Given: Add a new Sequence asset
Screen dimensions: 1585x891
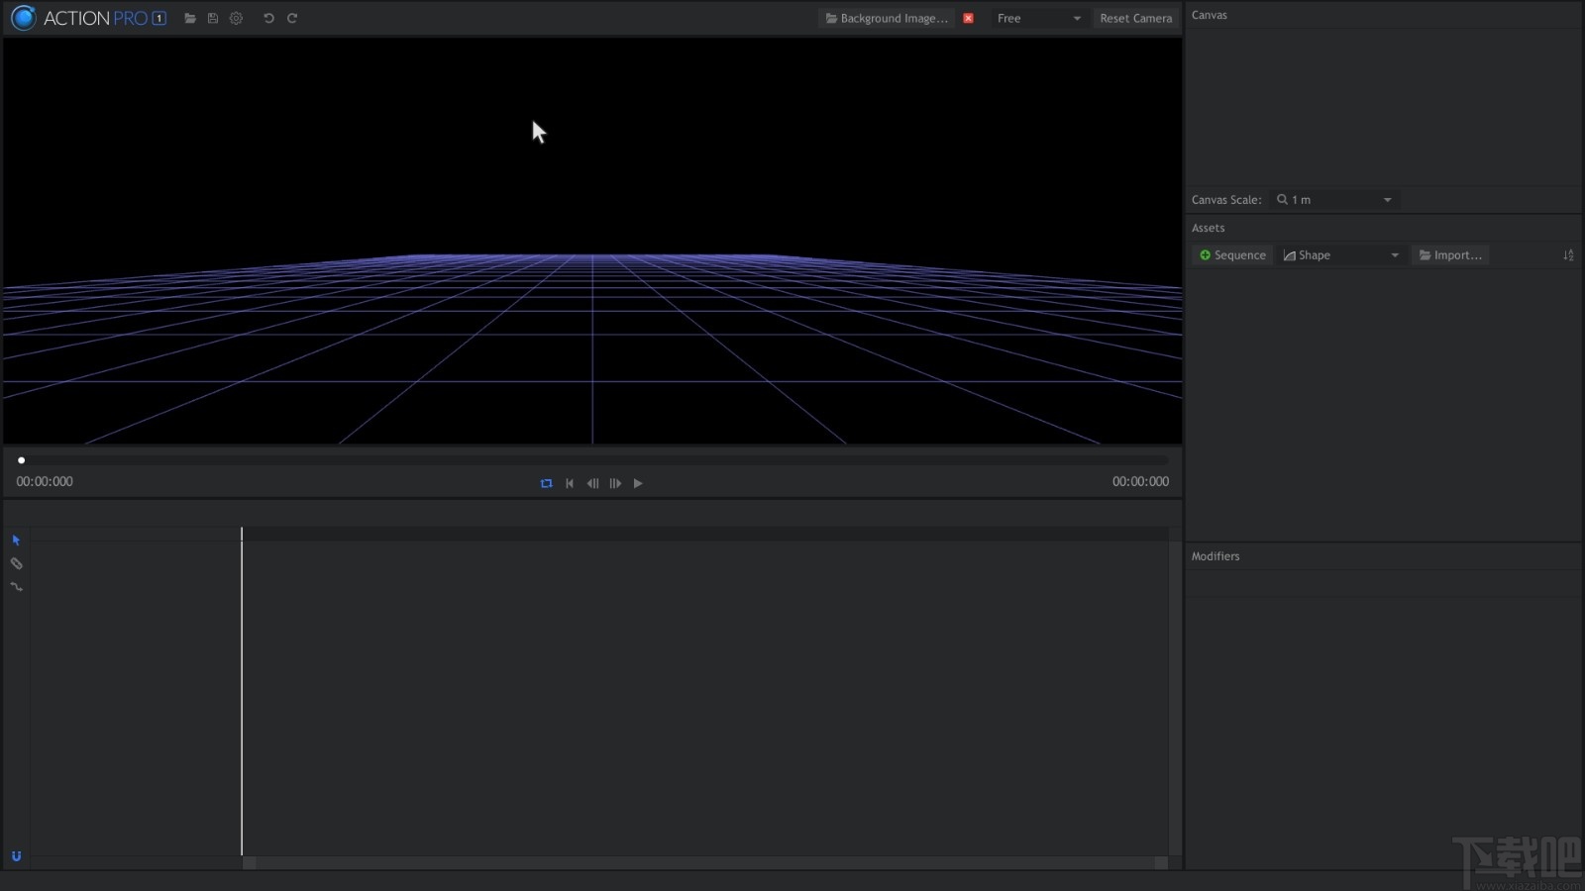Looking at the screenshot, I should (1232, 254).
